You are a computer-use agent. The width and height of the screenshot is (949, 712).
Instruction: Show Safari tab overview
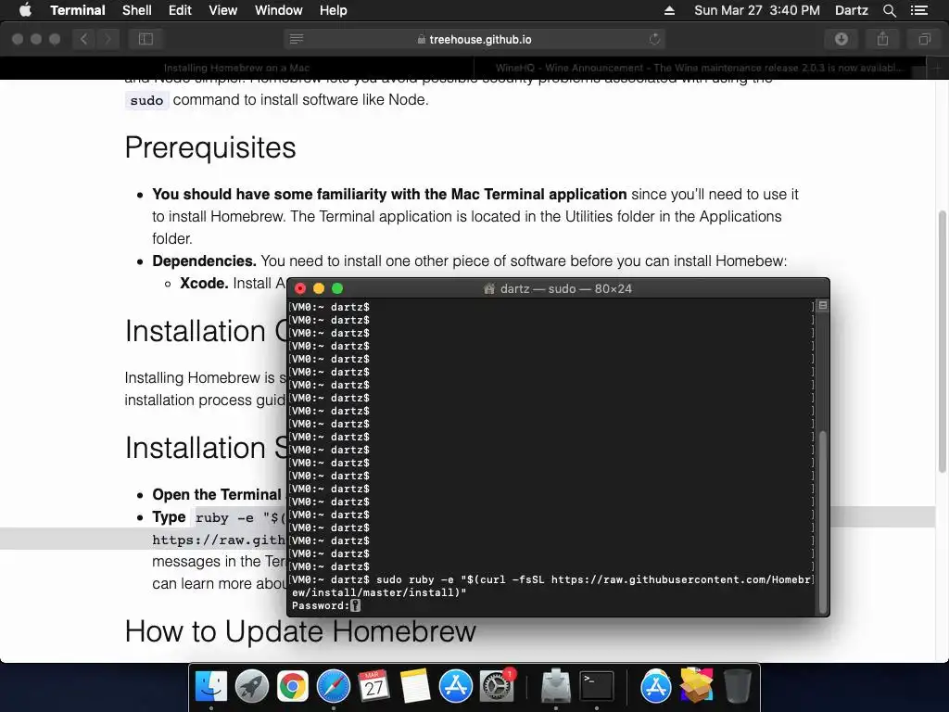click(924, 39)
